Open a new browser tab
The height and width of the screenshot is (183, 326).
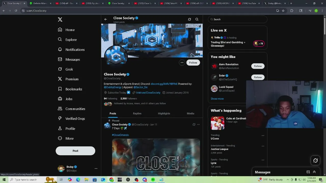(291, 3)
